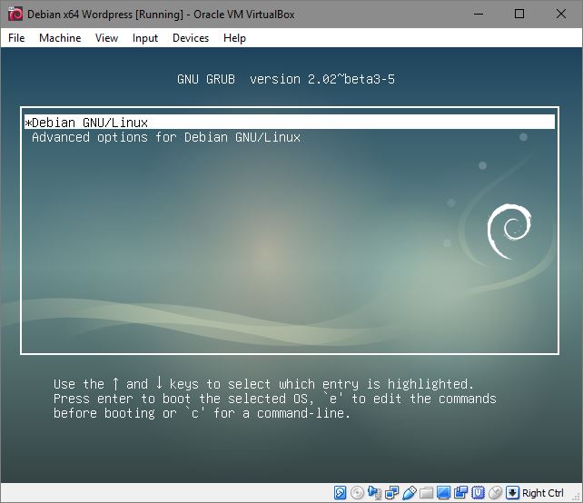The height and width of the screenshot is (503, 583).
Task: Click the mouse integration status icon
Action: coord(495,493)
